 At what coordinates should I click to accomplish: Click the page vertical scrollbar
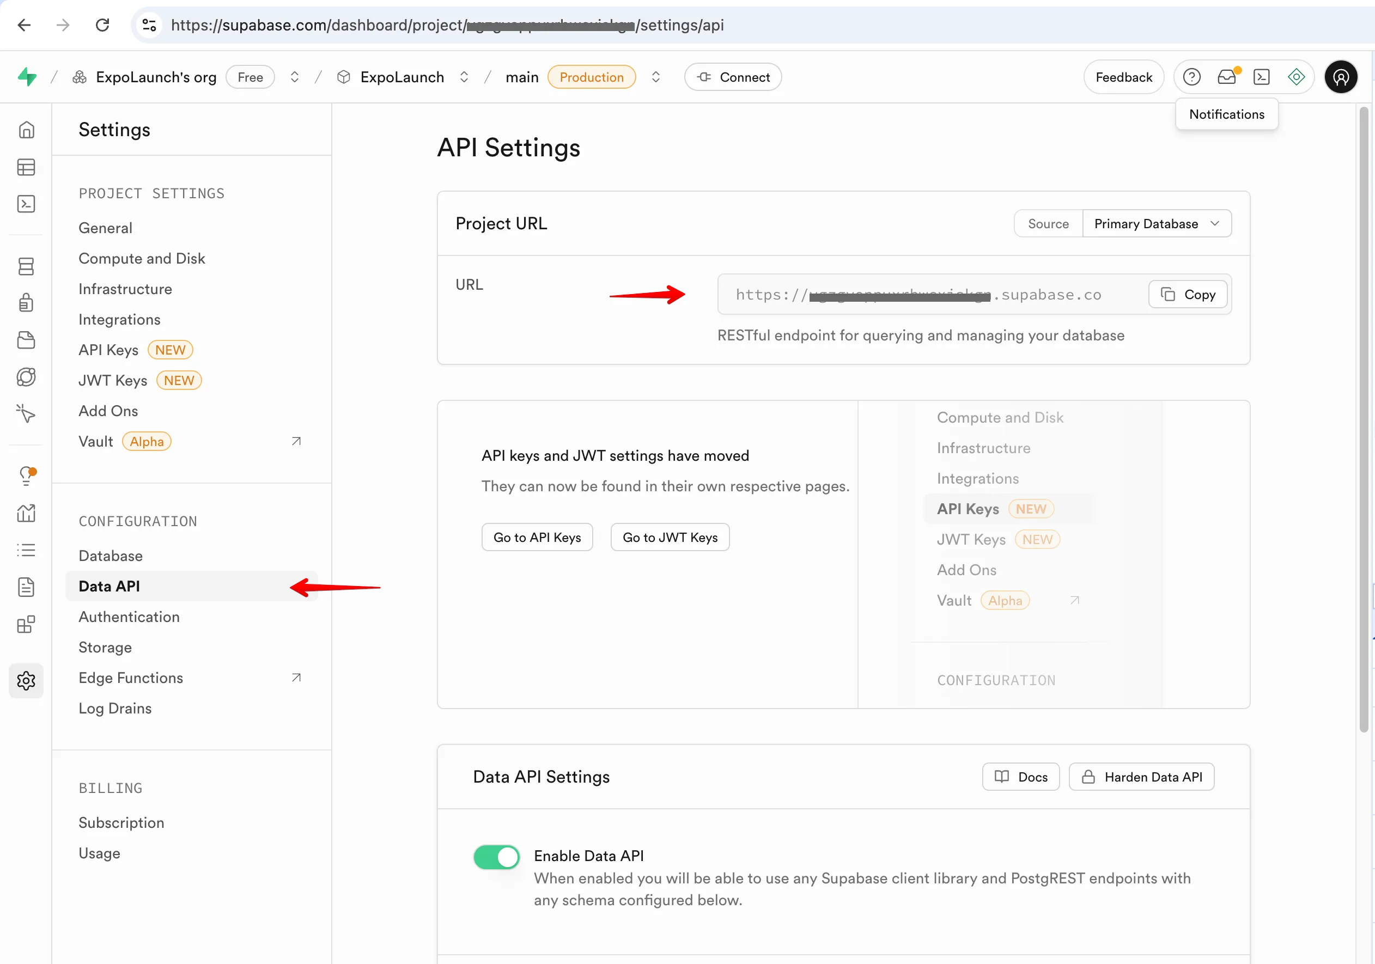coord(1364,419)
